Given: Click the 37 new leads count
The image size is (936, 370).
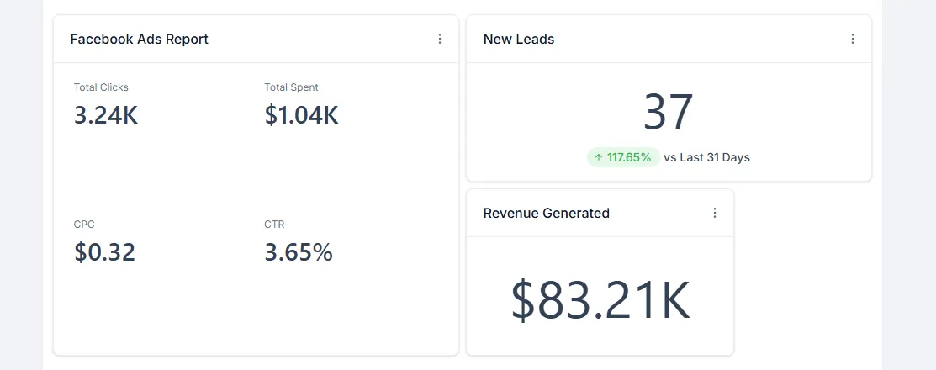Looking at the screenshot, I should [669, 113].
